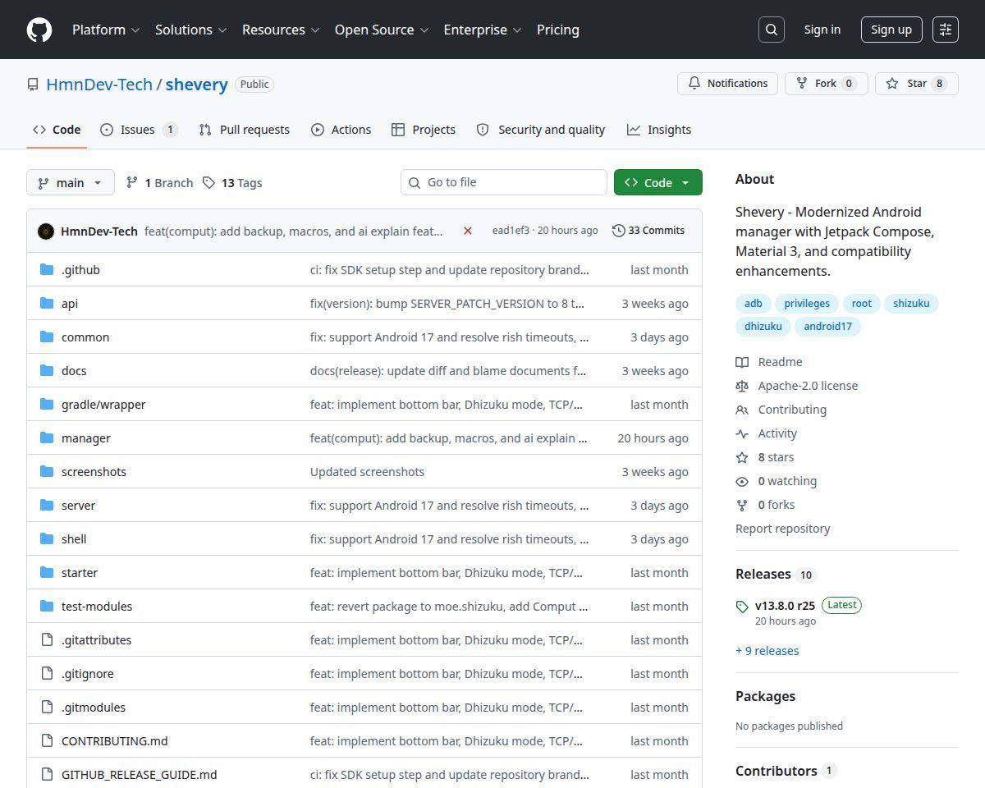Click file icon beside GITHUB_RELEASE_GUIDE.md

pyautogui.click(x=47, y=774)
